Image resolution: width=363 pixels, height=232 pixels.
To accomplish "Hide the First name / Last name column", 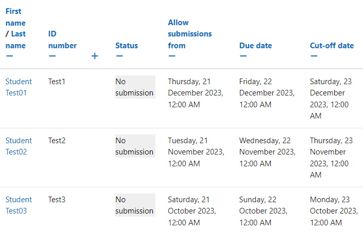I will coord(9,56).
